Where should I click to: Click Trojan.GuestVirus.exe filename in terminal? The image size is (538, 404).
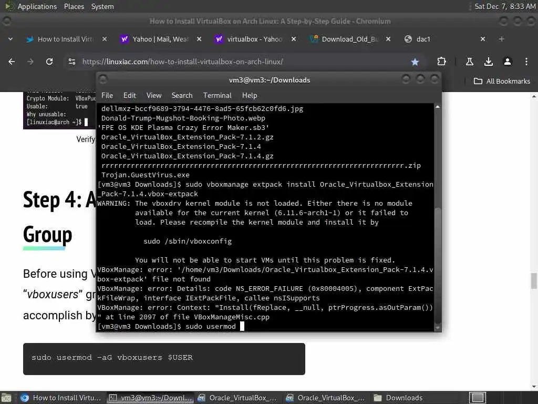[145, 175]
